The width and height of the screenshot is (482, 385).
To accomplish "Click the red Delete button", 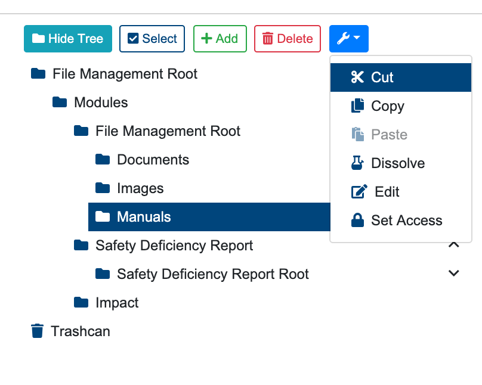I will pos(288,39).
